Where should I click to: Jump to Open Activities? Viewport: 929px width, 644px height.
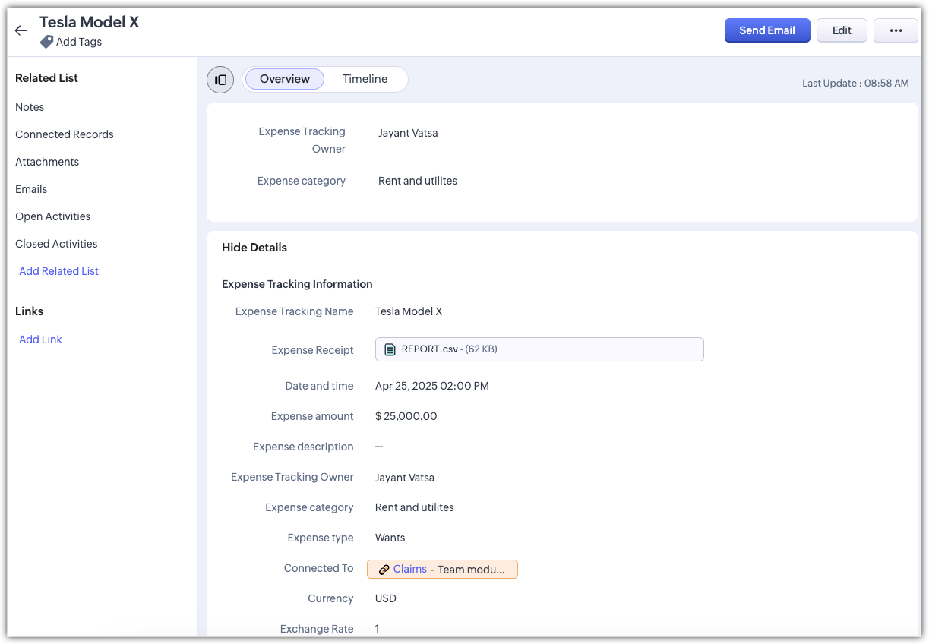(x=52, y=216)
